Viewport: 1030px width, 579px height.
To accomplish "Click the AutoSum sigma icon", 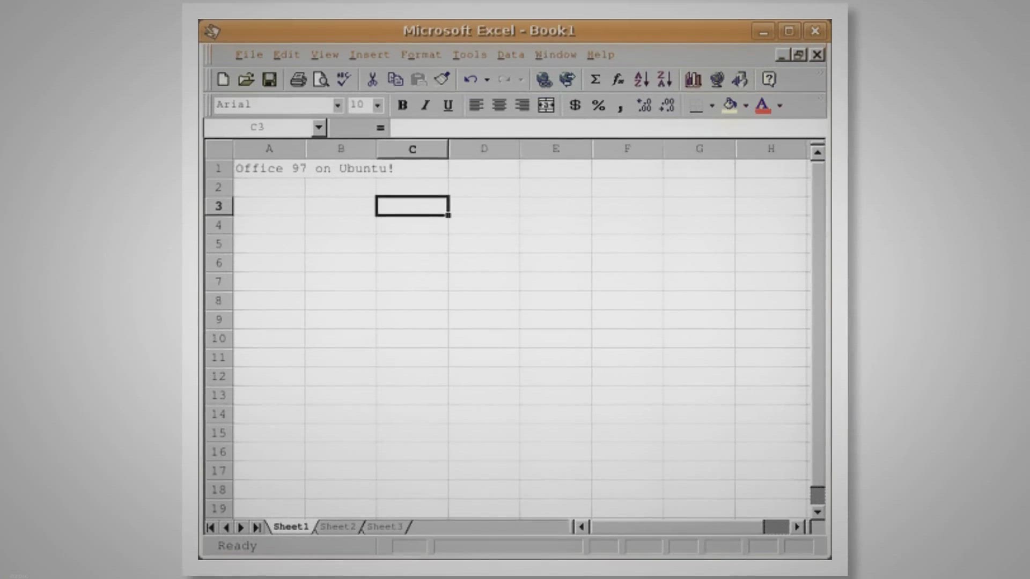I will 595,79.
